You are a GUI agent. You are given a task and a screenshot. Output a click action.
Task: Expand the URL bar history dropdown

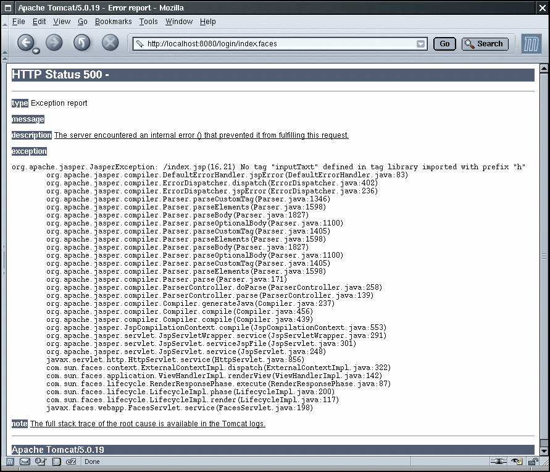point(420,44)
